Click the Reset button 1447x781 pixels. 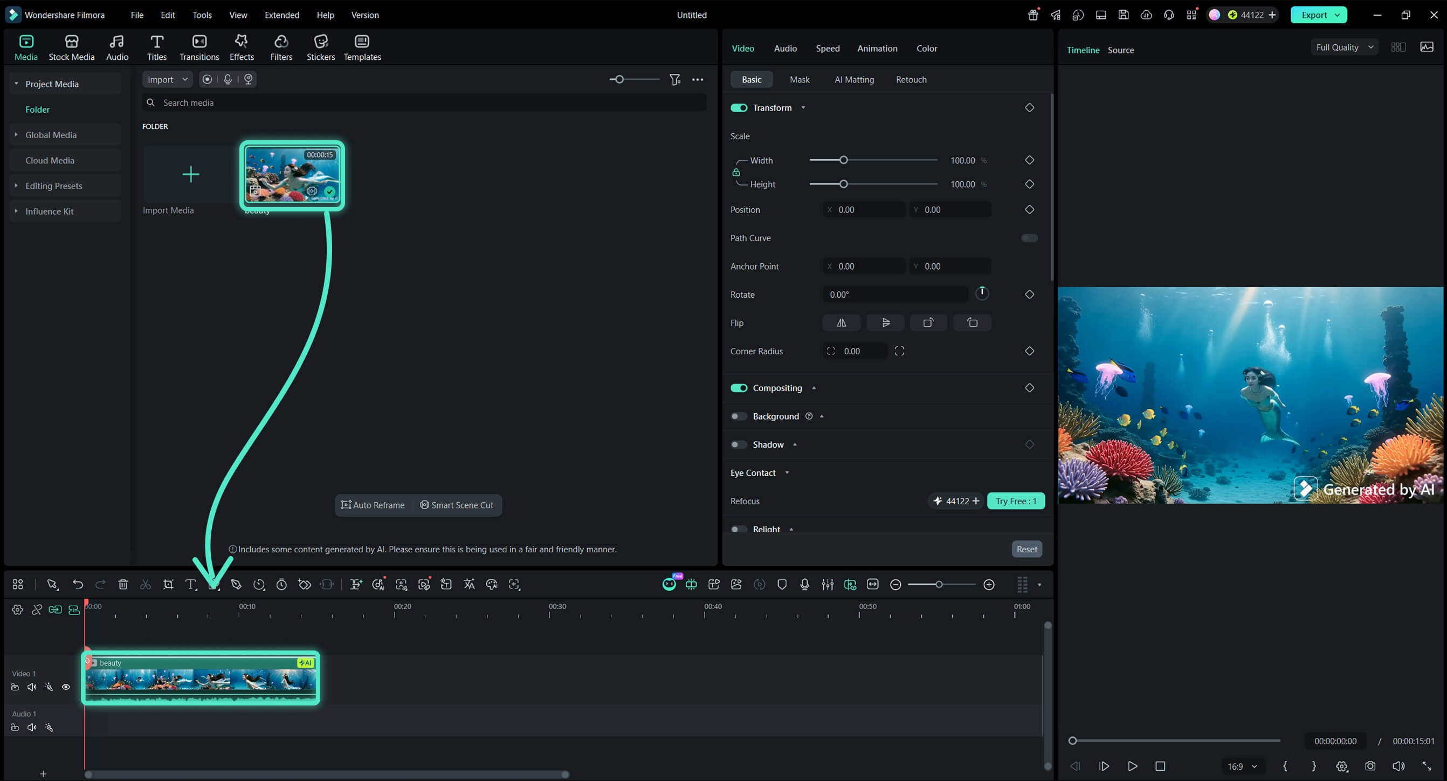(x=1027, y=550)
